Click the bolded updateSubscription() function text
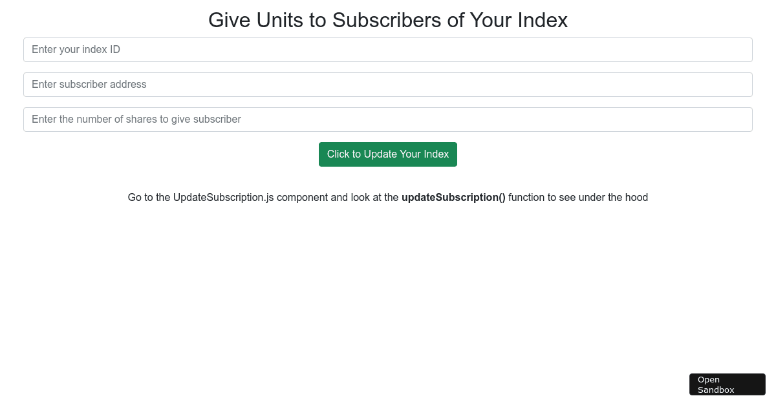The width and height of the screenshot is (776, 407). coord(453,198)
